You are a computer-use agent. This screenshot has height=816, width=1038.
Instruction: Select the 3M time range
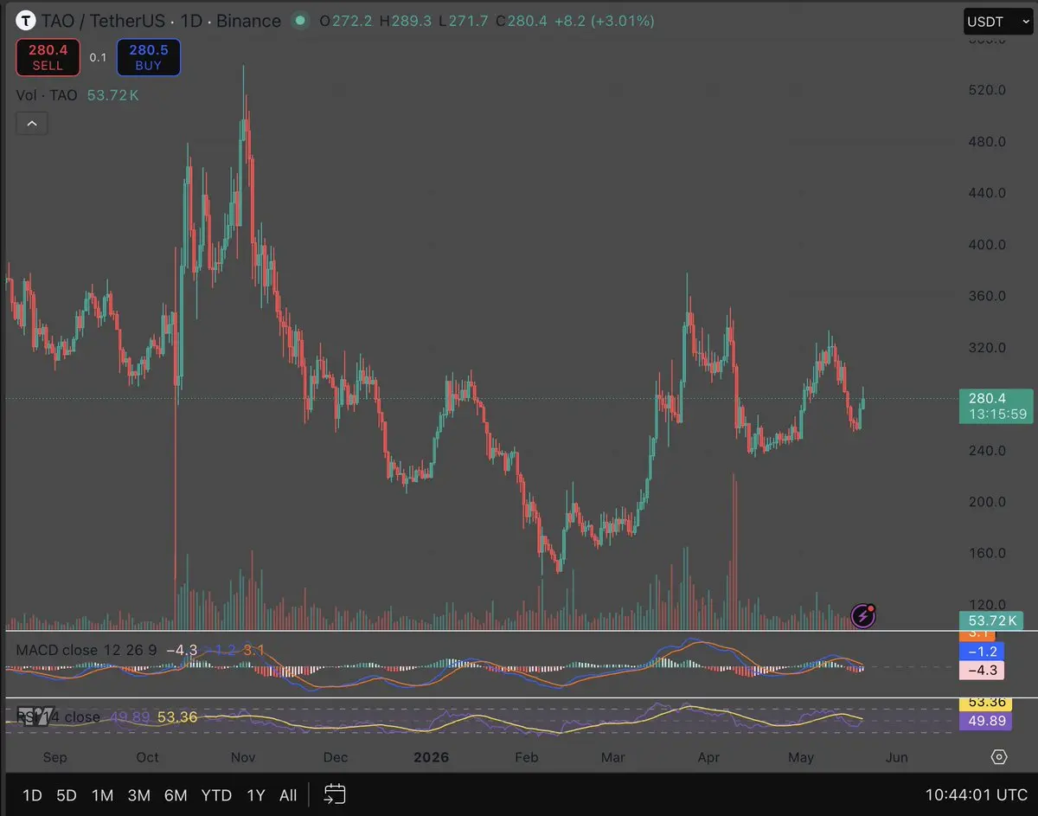pyautogui.click(x=138, y=795)
